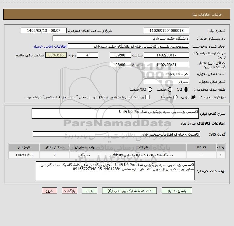Click the price validity date 1402/03/31
This screenshot has width=234, height=226.
click(x=167, y=65)
